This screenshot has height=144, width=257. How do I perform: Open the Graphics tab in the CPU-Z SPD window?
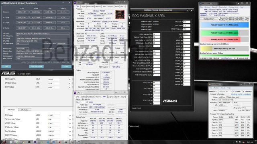coord(110,97)
